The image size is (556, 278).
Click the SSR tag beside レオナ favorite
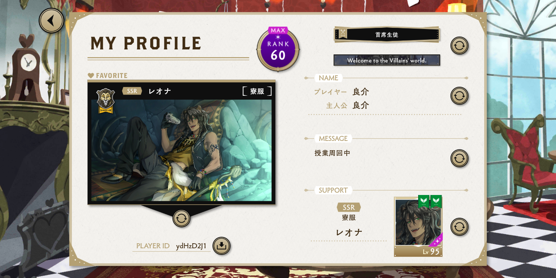(132, 91)
